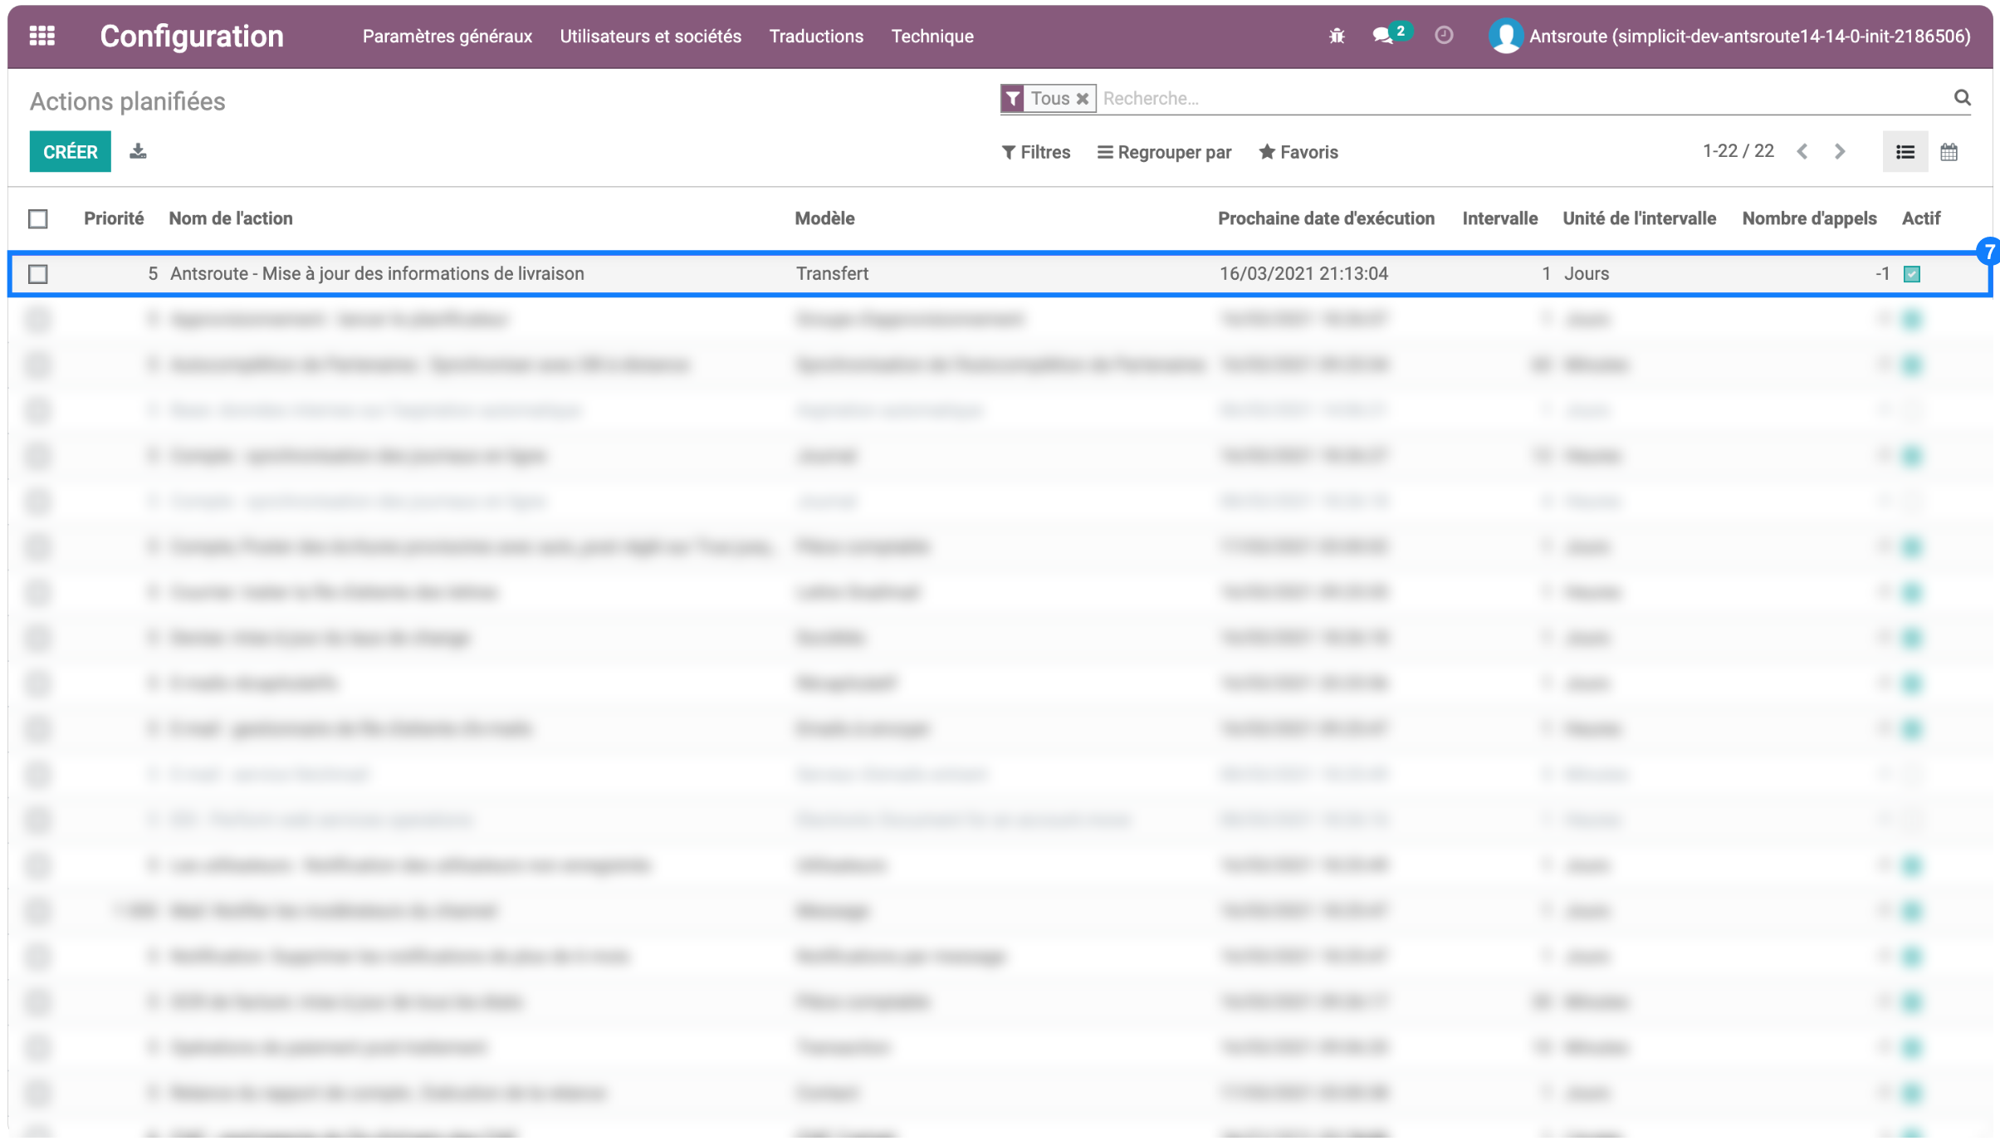Go to previous page of records

click(1802, 151)
